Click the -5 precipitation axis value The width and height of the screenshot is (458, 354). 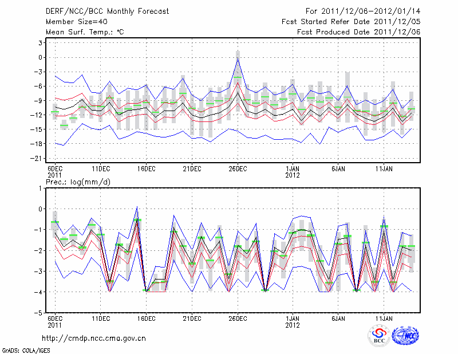click(39, 313)
